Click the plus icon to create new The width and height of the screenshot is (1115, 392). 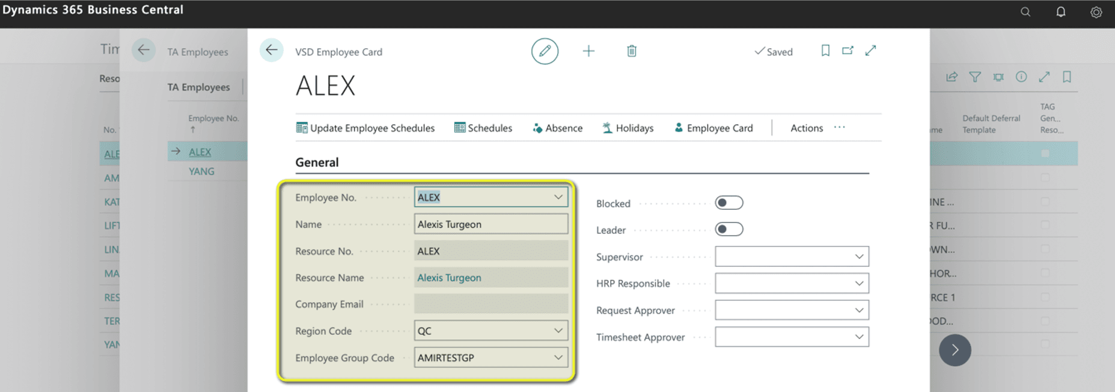click(588, 52)
